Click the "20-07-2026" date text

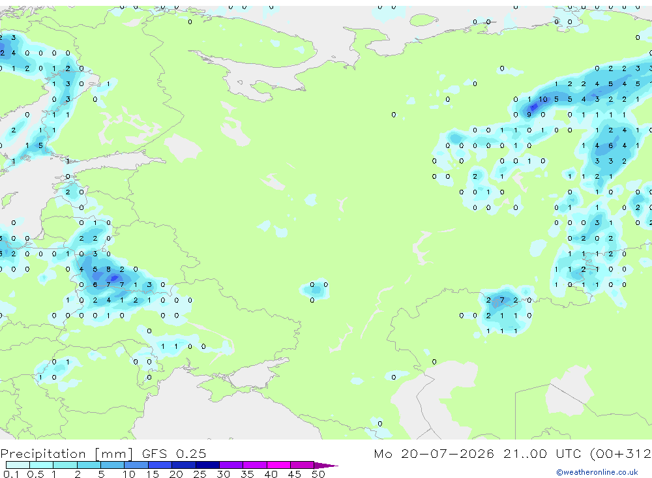[447, 453]
